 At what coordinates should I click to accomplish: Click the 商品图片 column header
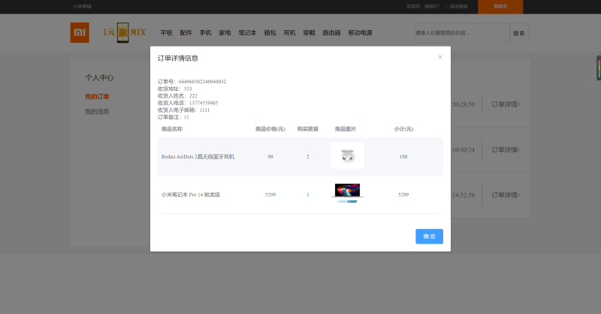point(346,129)
